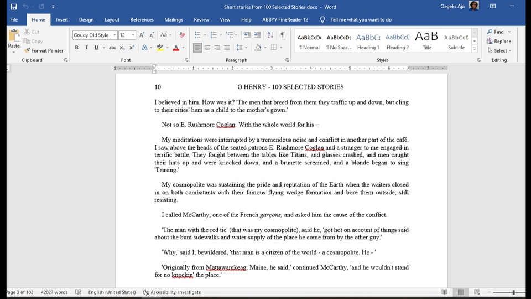
Task: Select Print Layout view icon
Action: point(461,292)
